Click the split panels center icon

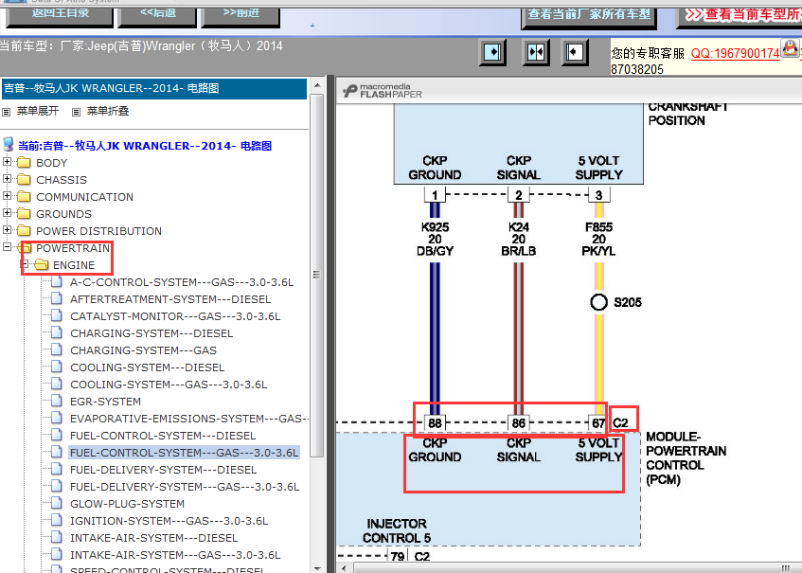click(x=536, y=52)
